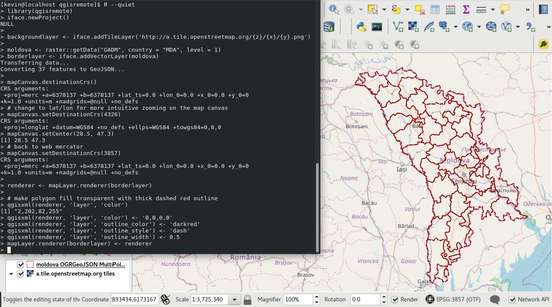552x307 pixels.
Task: Open the Scale dropdown list
Action: coord(235,299)
